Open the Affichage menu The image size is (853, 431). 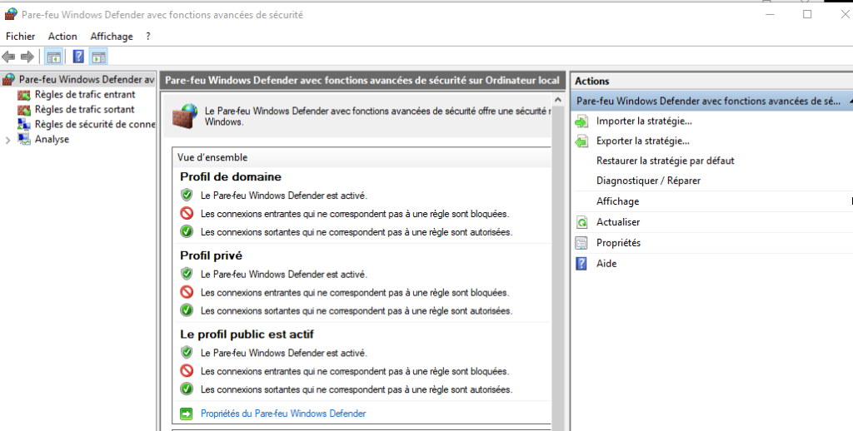click(x=112, y=37)
